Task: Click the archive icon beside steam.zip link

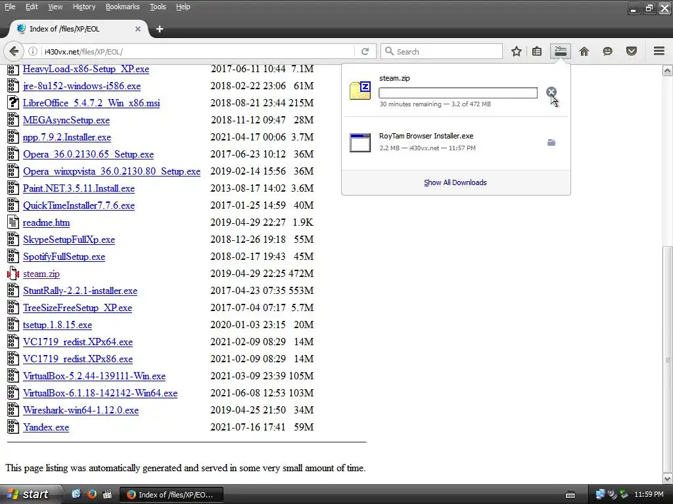Action: pos(13,274)
